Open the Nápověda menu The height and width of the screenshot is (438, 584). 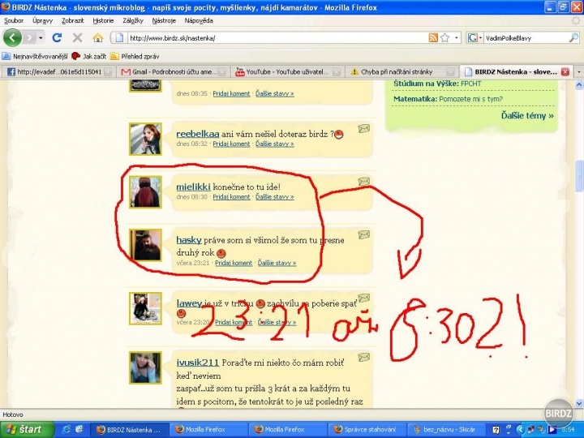click(199, 20)
